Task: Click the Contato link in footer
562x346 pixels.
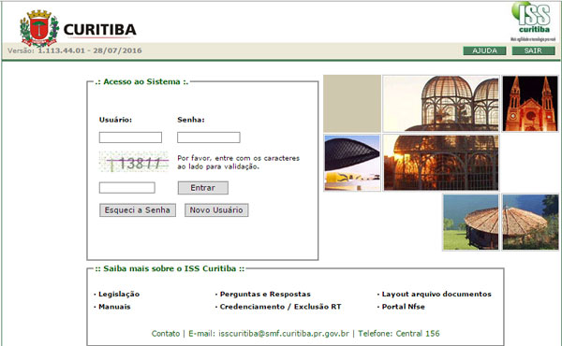Action: point(166,334)
